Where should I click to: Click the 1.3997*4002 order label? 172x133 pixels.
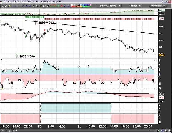click(45, 23)
